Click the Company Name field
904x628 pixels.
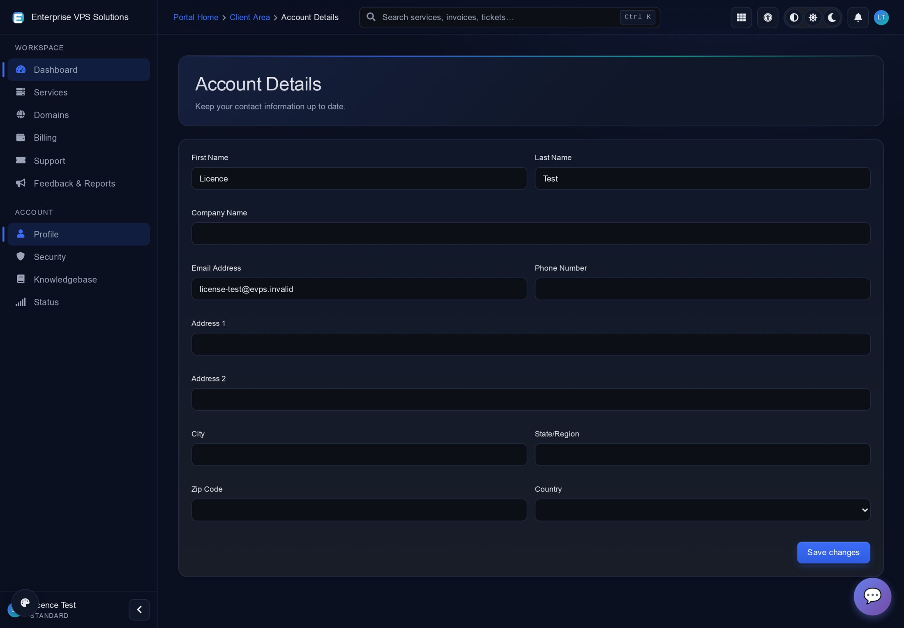[530, 233]
